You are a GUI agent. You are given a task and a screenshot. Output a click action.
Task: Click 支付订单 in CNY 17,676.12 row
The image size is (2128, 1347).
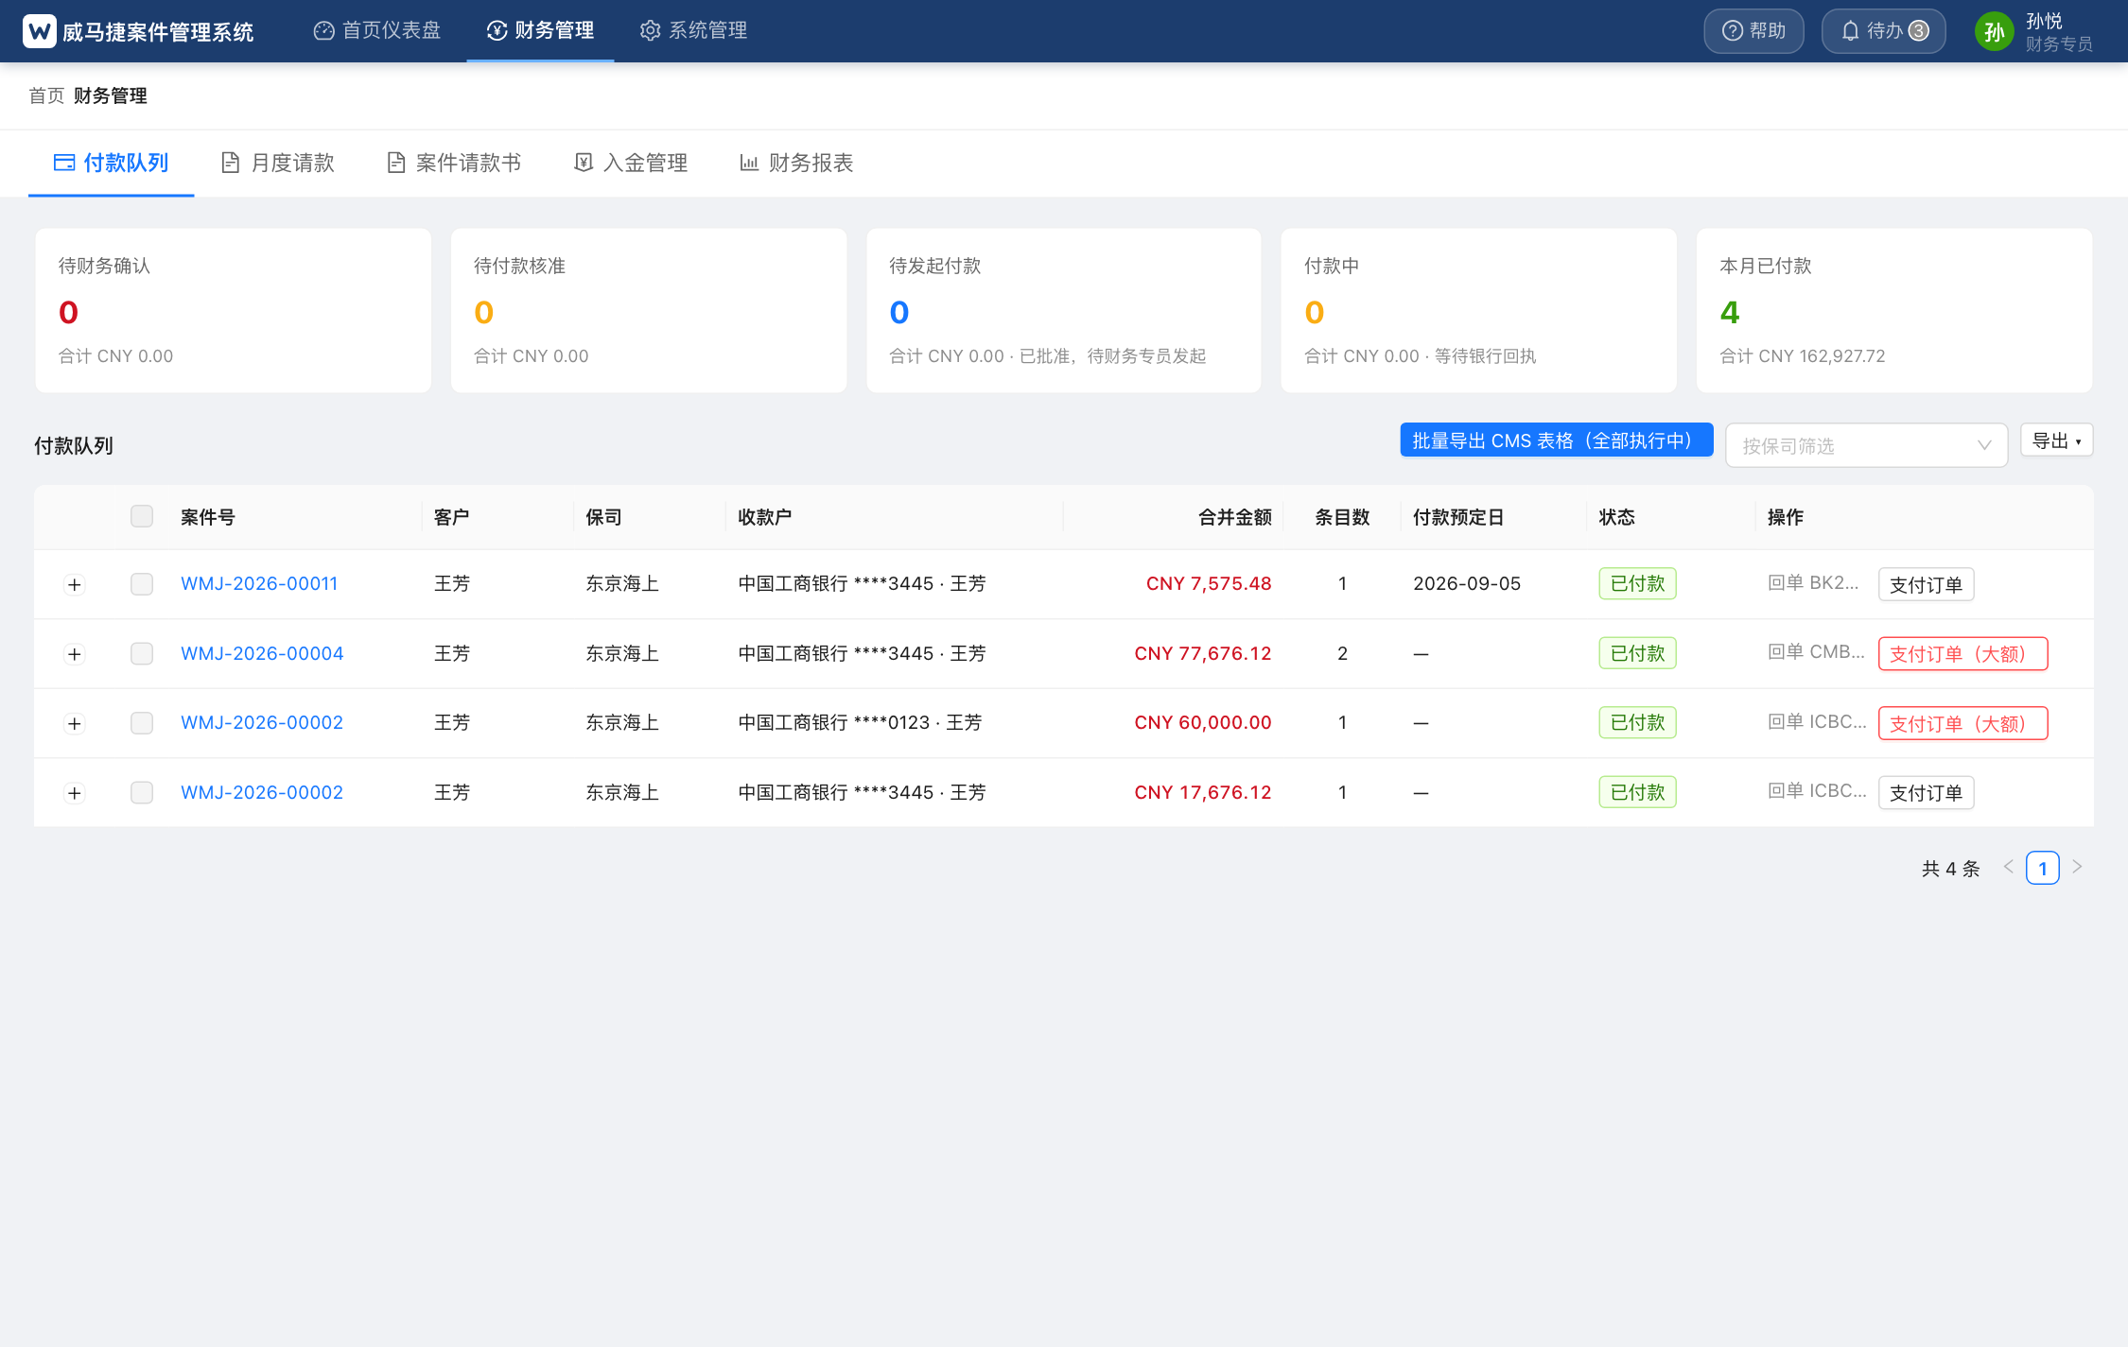1926,792
